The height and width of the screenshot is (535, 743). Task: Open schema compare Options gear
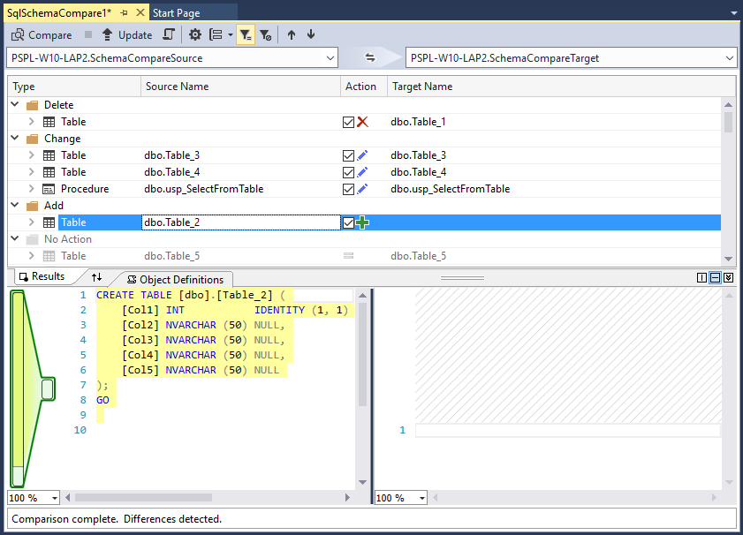(x=194, y=34)
